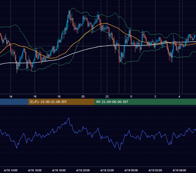Click the 4/19 02:00 date label

tap(155, 170)
